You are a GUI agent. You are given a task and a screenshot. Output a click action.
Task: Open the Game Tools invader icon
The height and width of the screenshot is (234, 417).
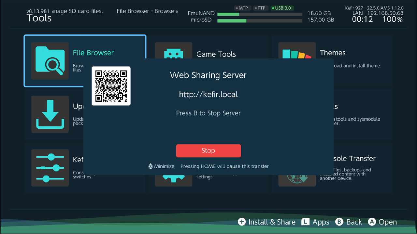point(174,50)
